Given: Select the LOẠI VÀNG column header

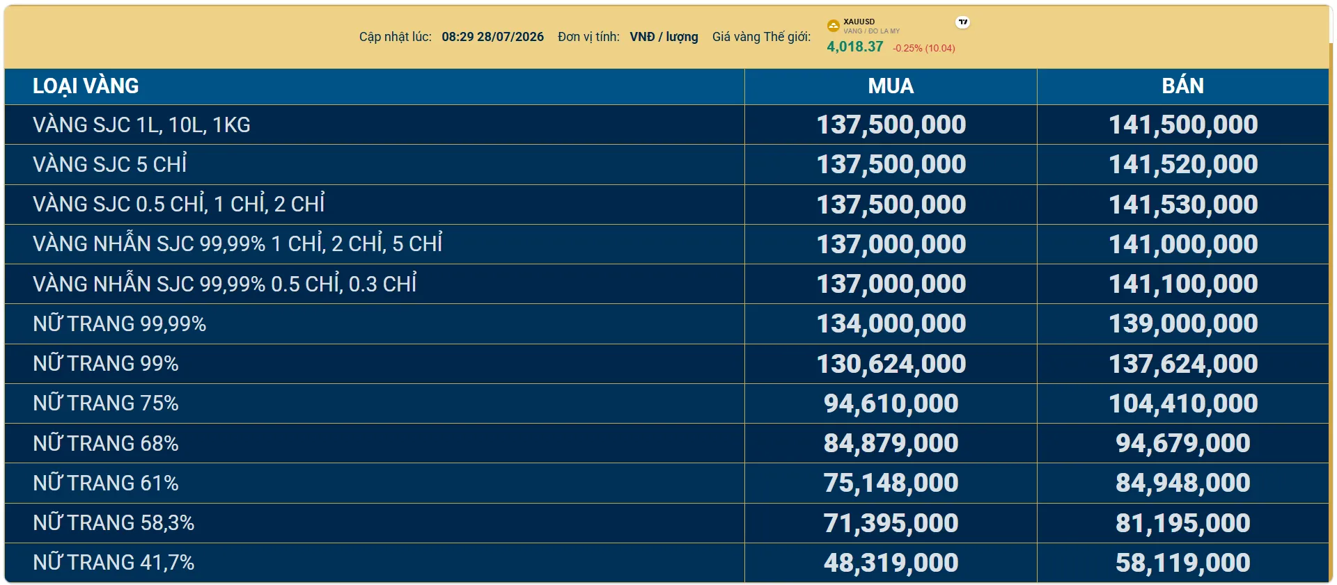Looking at the screenshot, I should click(x=86, y=86).
